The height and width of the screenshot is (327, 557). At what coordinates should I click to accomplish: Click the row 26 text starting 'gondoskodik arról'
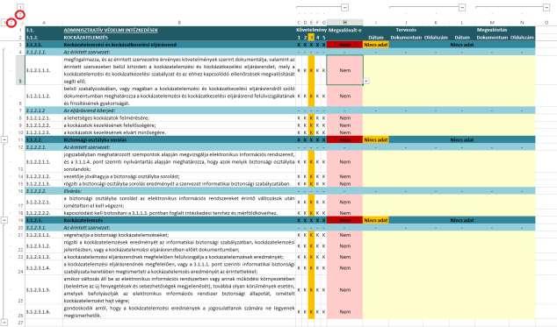click(x=179, y=312)
